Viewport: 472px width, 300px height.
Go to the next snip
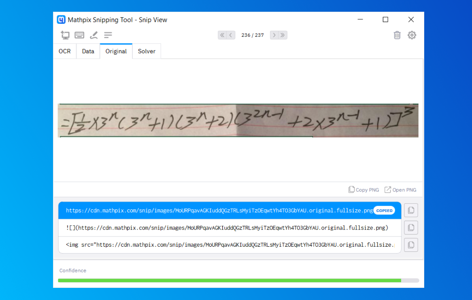tap(274, 35)
